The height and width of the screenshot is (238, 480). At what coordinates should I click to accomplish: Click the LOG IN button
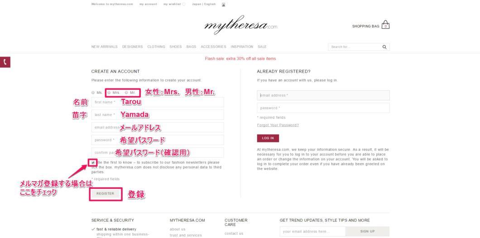(268, 138)
